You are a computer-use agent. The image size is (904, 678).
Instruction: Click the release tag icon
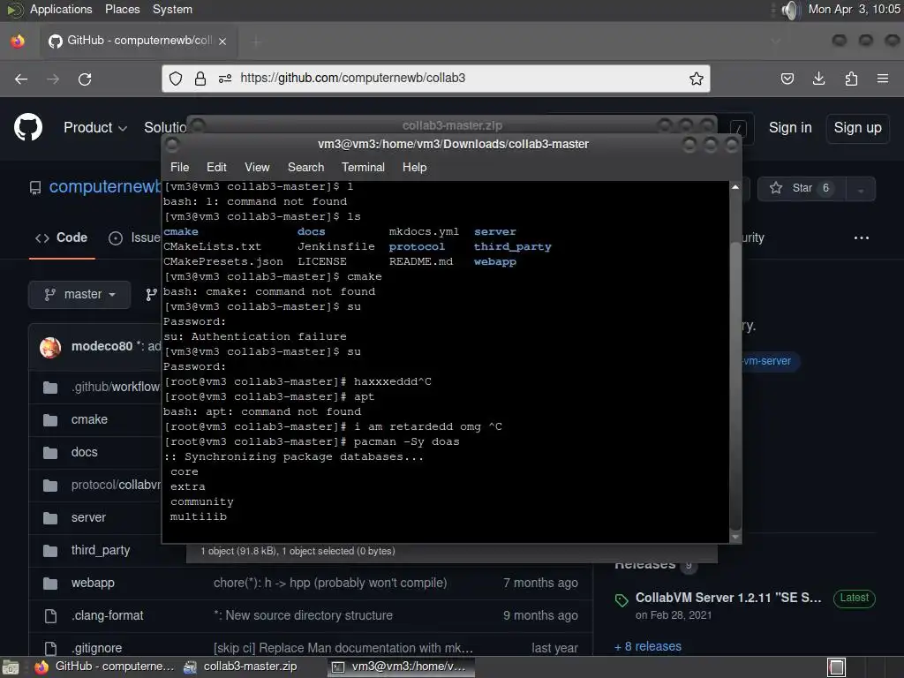621,600
